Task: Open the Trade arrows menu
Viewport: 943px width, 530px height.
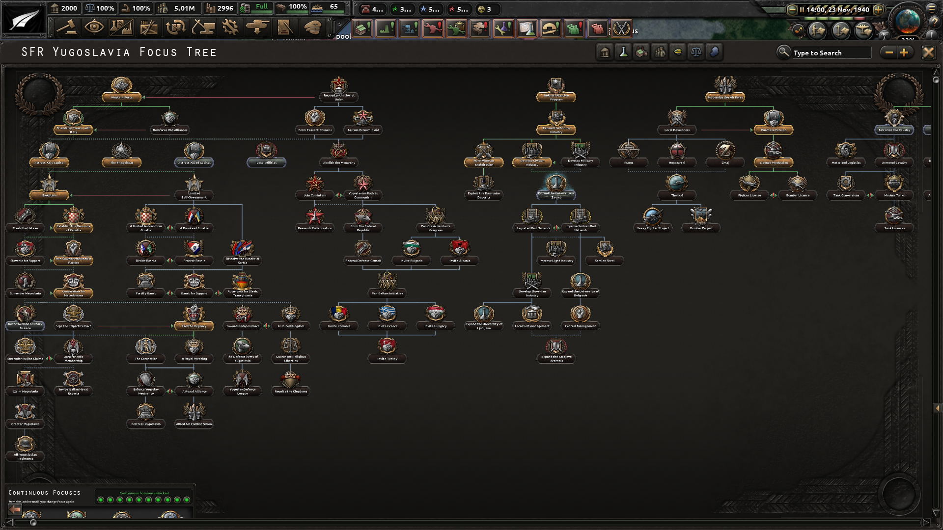Action: (175, 27)
